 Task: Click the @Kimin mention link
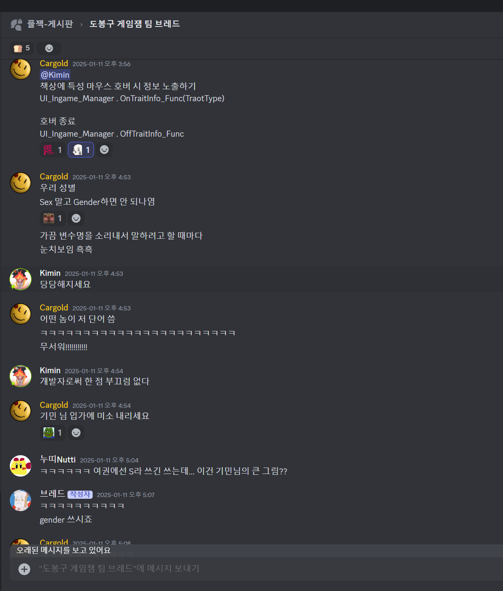55,75
